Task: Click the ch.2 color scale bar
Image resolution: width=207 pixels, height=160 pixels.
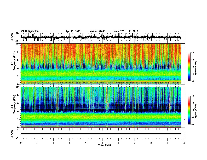Action: pos(189,110)
